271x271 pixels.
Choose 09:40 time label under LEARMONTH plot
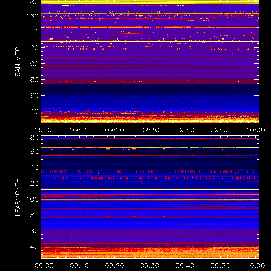185,266
